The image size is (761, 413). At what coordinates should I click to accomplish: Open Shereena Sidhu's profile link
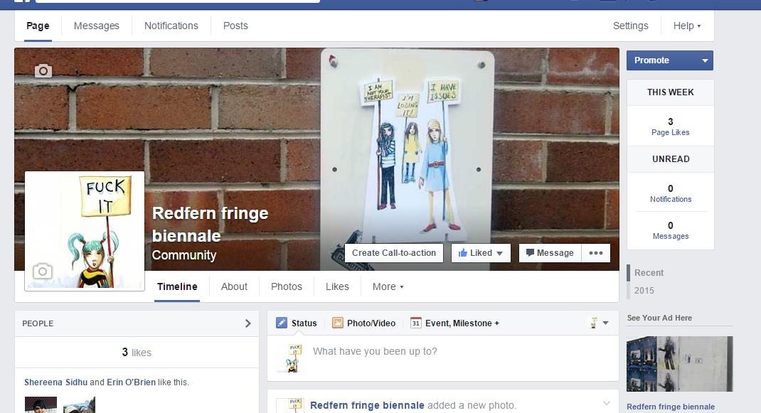tap(55, 382)
